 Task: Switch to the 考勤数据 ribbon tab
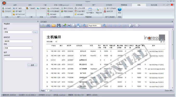pyautogui.click(x=124, y=5)
